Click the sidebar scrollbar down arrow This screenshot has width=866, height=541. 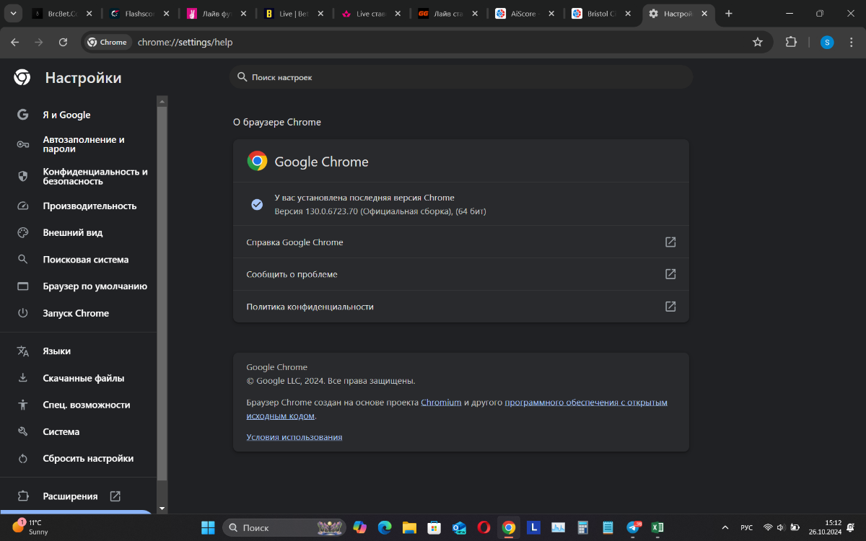tap(162, 509)
